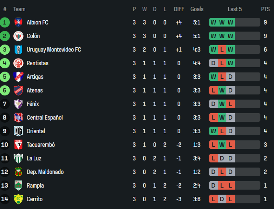Select the La Luz striped shield icon
Viewport: 274px width, 209px height.
tap(18, 158)
